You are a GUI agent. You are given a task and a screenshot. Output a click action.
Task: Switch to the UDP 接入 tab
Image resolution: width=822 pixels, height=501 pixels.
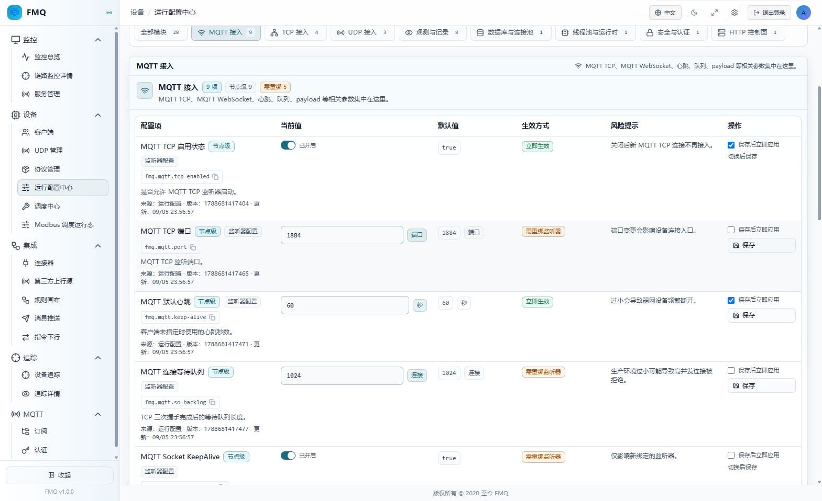[x=362, y=32]
